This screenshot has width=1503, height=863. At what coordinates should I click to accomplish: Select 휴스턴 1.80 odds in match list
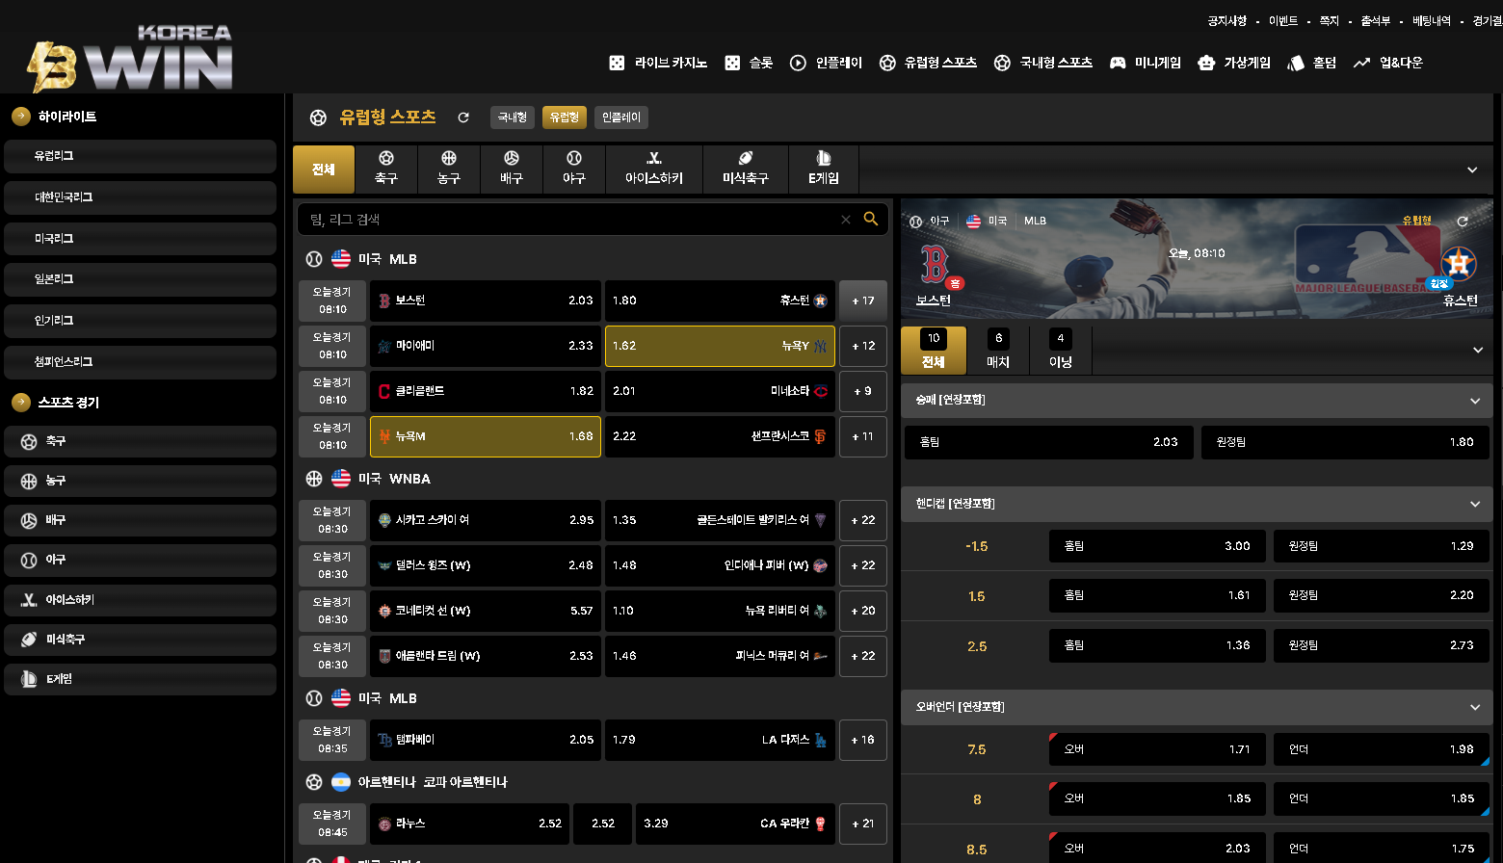click(x=720, y=301)
